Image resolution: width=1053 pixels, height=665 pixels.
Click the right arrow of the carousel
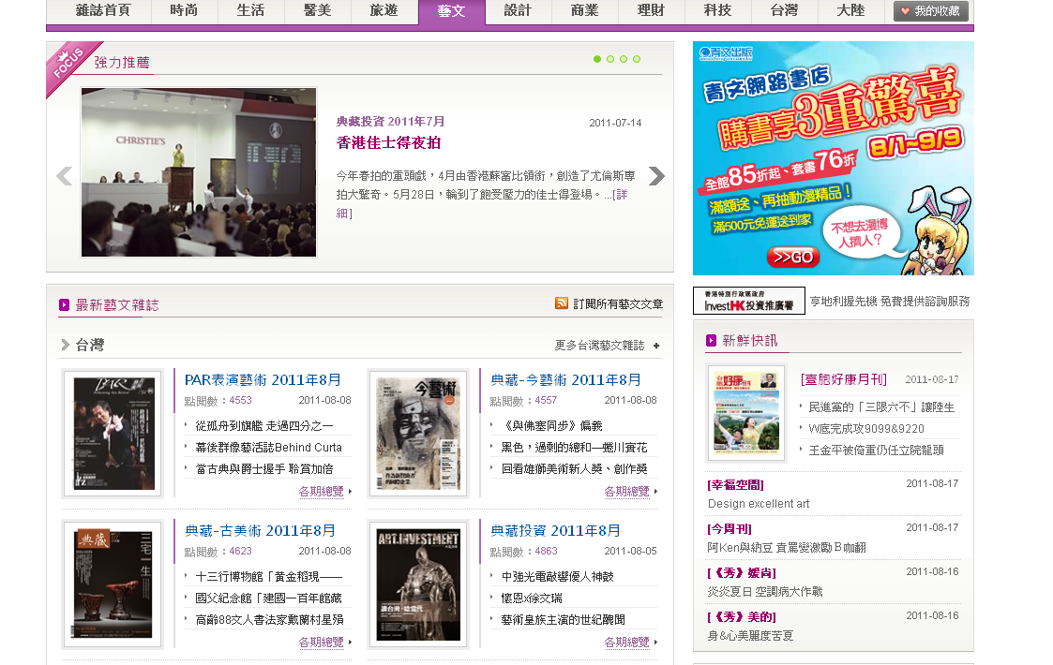click(x=656, y=176)
